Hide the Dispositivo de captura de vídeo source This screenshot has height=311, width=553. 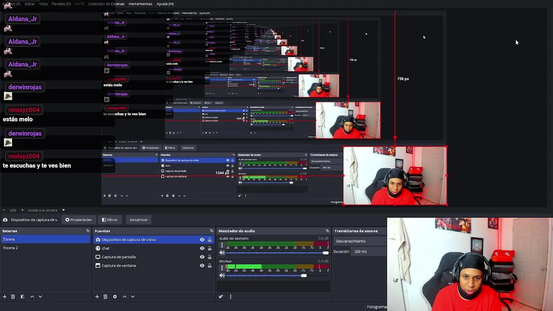(202, 240)
